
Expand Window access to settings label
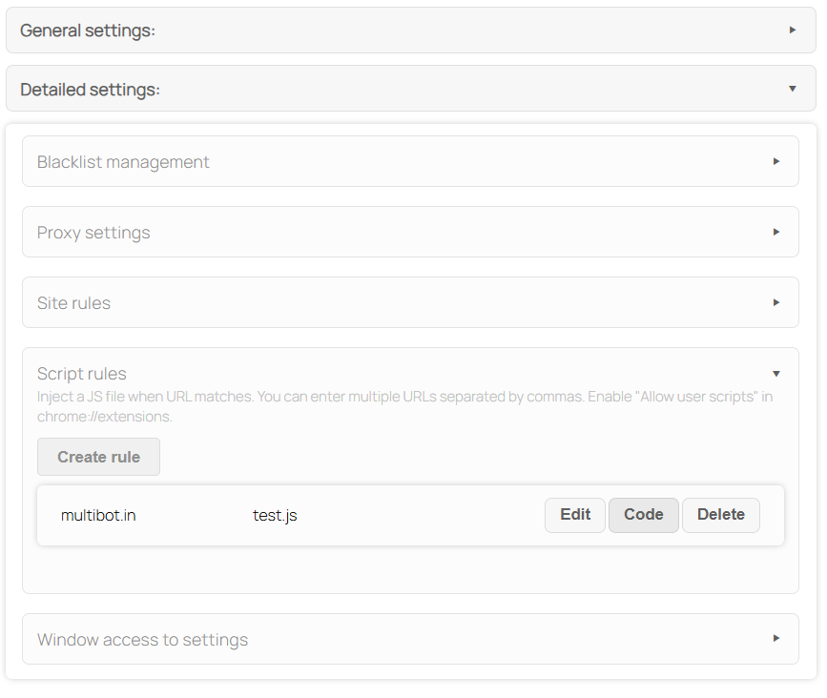click(142, 640)
